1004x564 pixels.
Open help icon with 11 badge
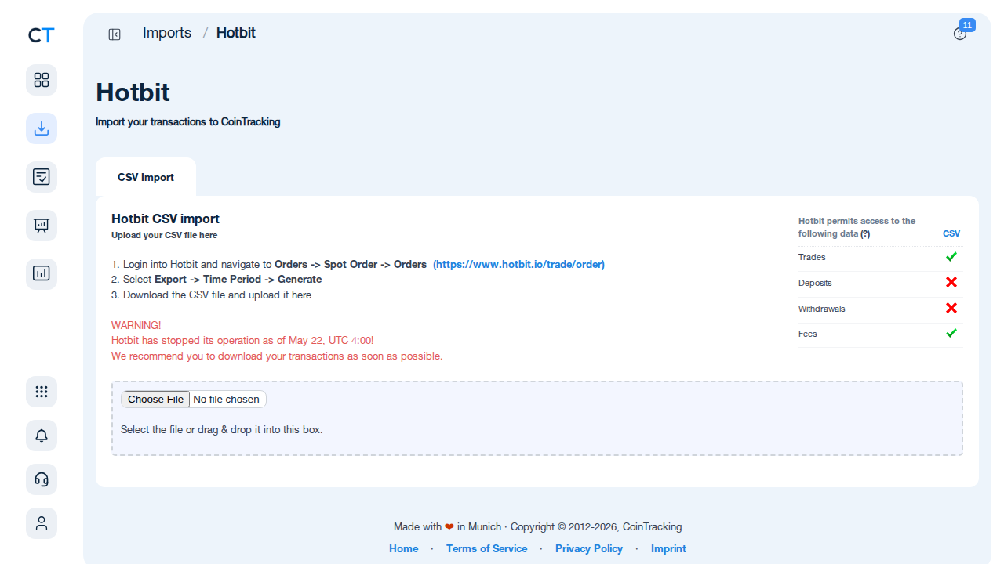(x=960, y=34)
